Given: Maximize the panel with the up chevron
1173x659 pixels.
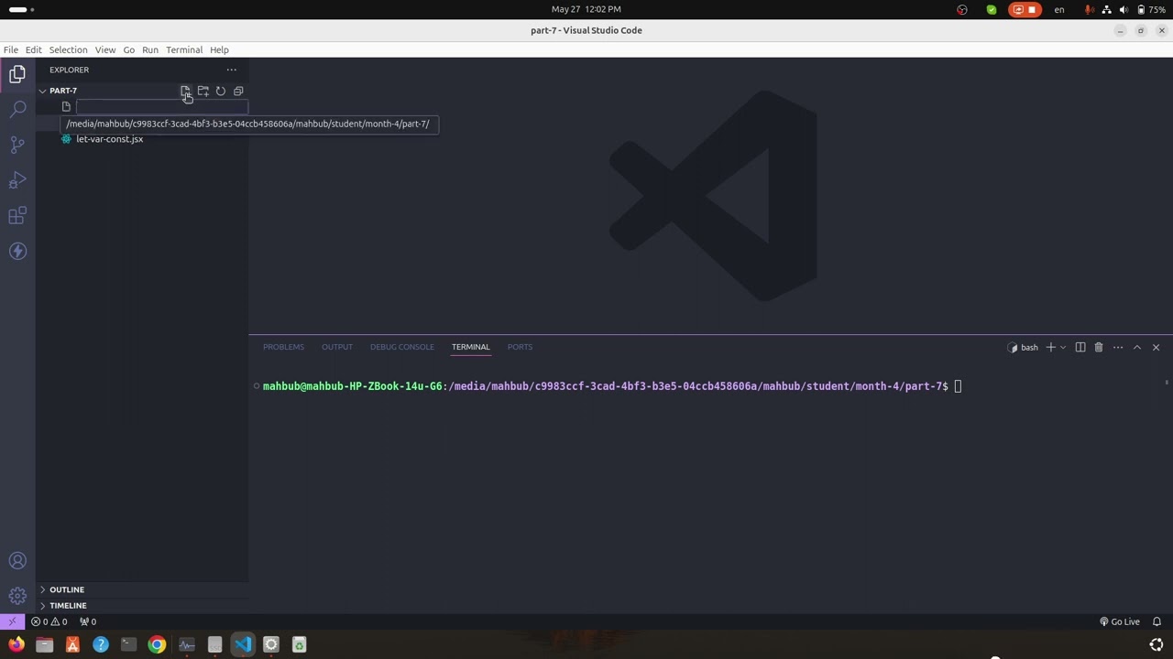Looking at the screenshot, I should [x=1137, y=347].
